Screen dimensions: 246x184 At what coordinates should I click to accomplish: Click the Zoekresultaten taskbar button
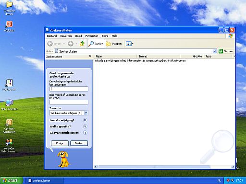point(44,181)
